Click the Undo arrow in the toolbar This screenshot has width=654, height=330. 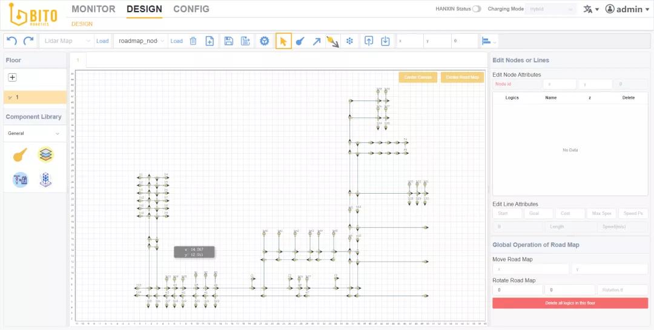12,41
